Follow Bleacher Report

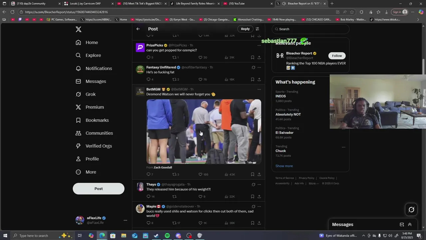pyautogui.click(x=337, y=56)
